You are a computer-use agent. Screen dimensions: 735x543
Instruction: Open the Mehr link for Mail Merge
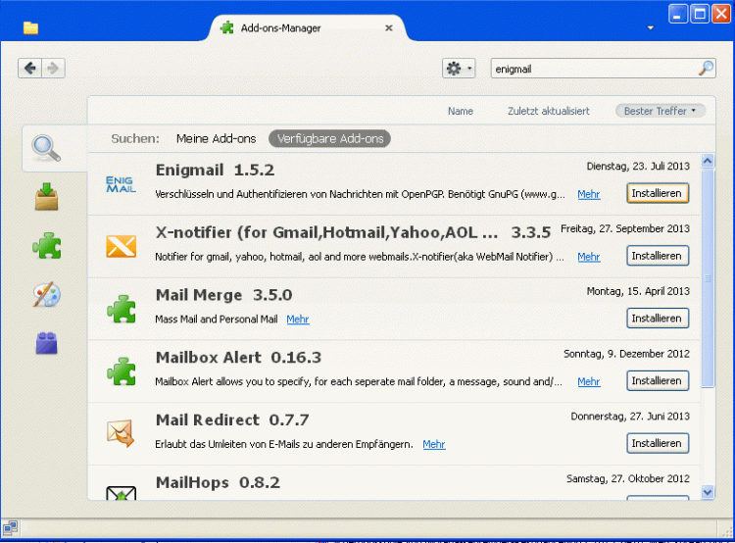[298, 320]
